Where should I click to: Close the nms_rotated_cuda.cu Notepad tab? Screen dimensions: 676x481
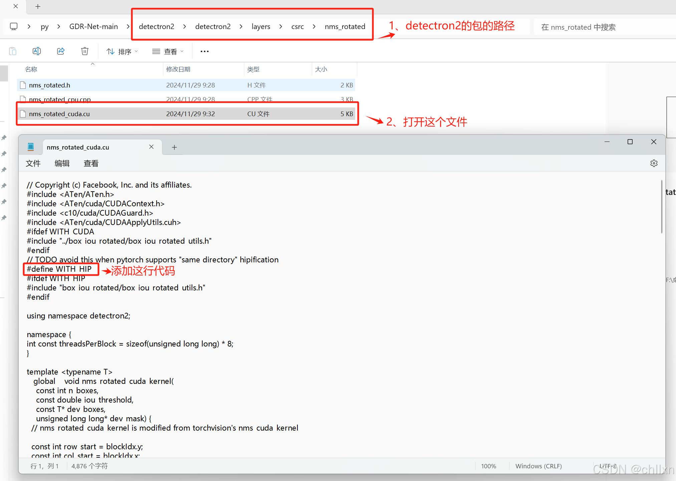click(151, 147)
